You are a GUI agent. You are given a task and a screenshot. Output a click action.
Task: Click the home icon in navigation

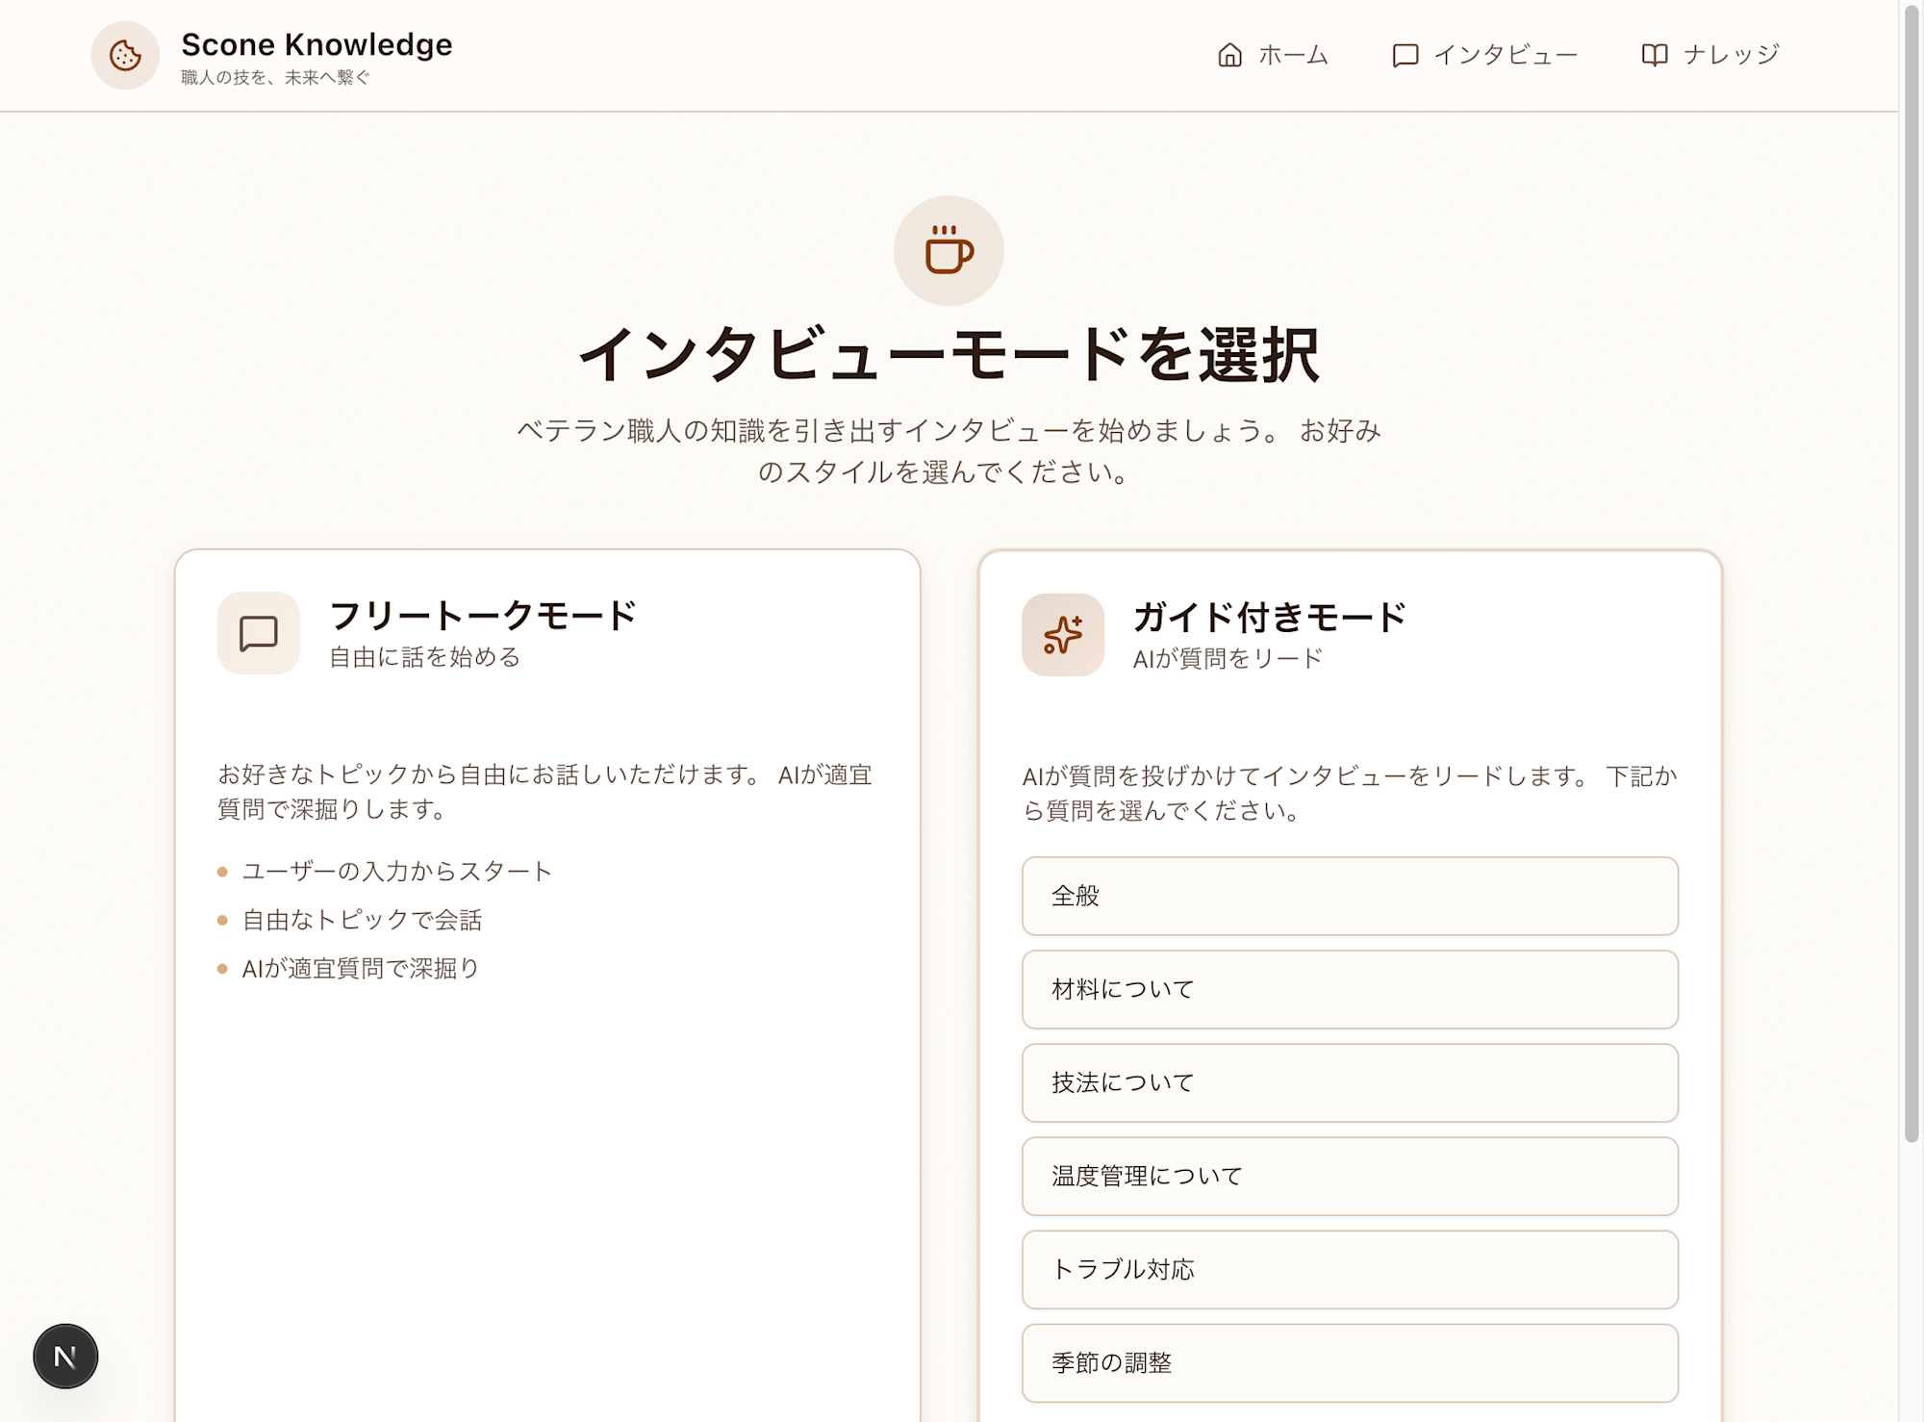pyautogui.click(x=1229, y=55)
